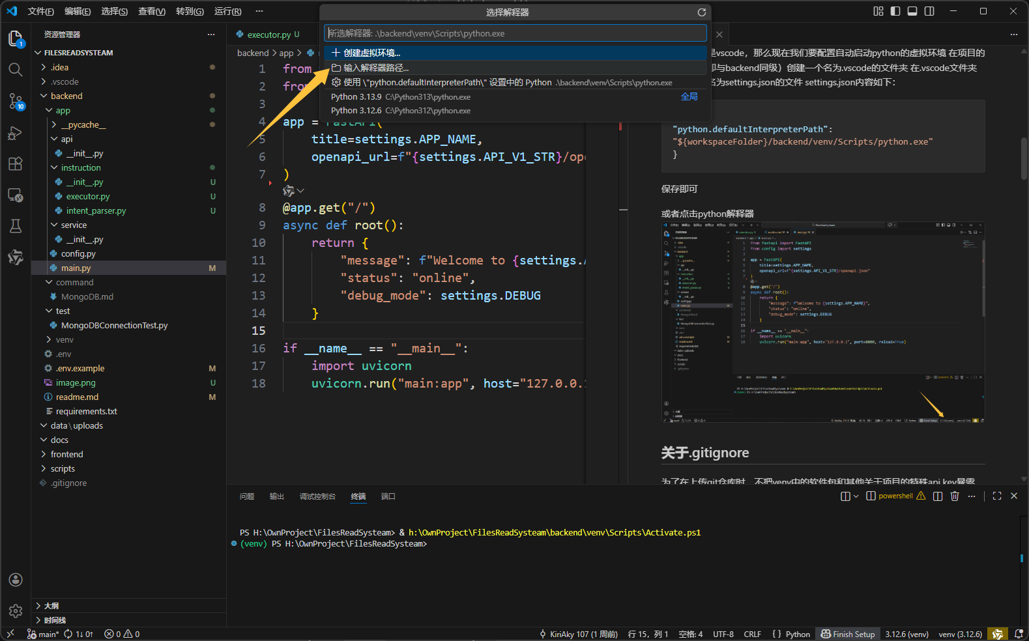Open the Testing flask view
The width and height of the screenshot is (1029, 641).
[16, 226]
